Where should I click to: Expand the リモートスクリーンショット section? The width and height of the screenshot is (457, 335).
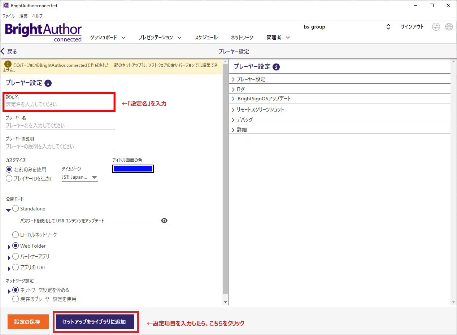(x=340, y=109)
